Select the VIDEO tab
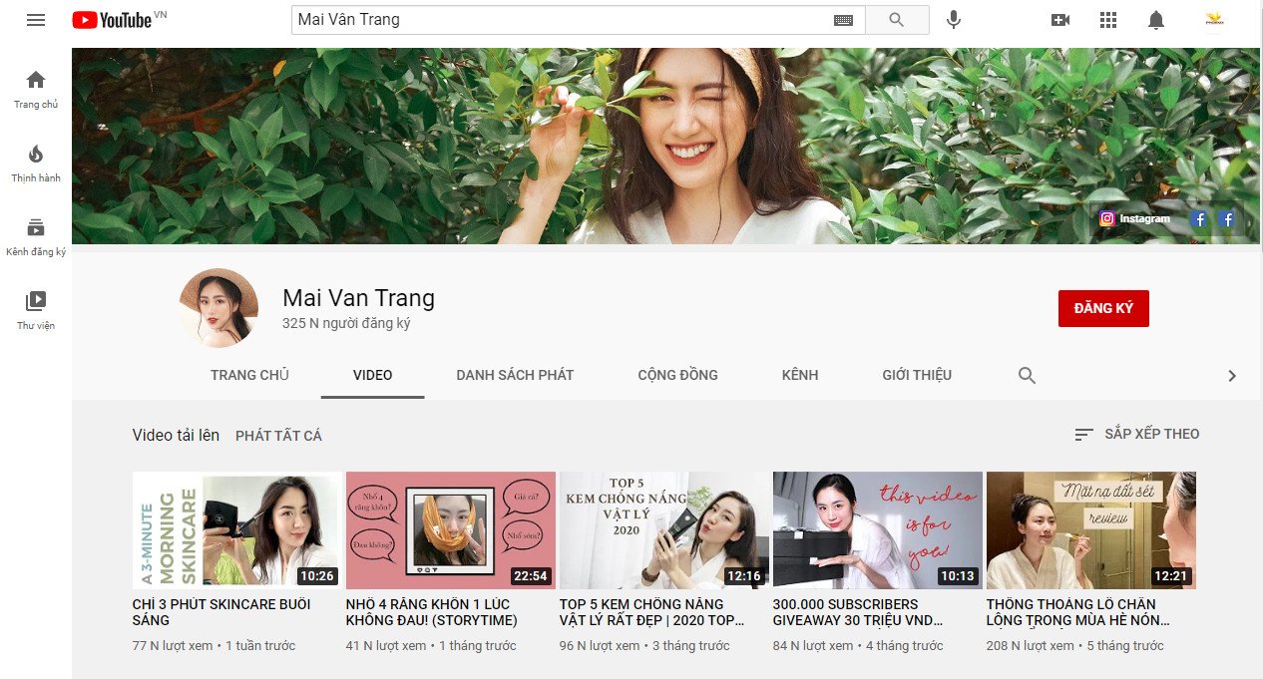This screenshot has width=1263, height=679. click(372, 375)
